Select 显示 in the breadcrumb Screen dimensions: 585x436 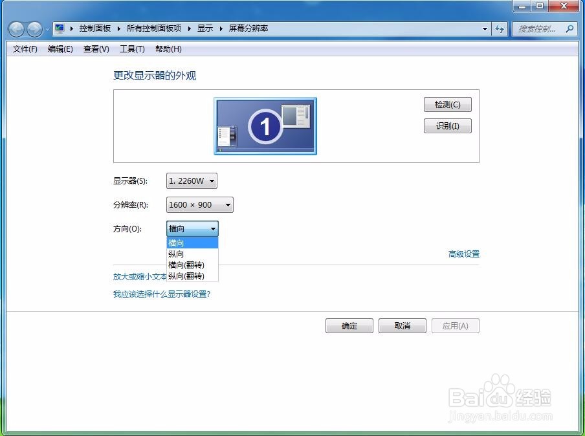(205, 28)
